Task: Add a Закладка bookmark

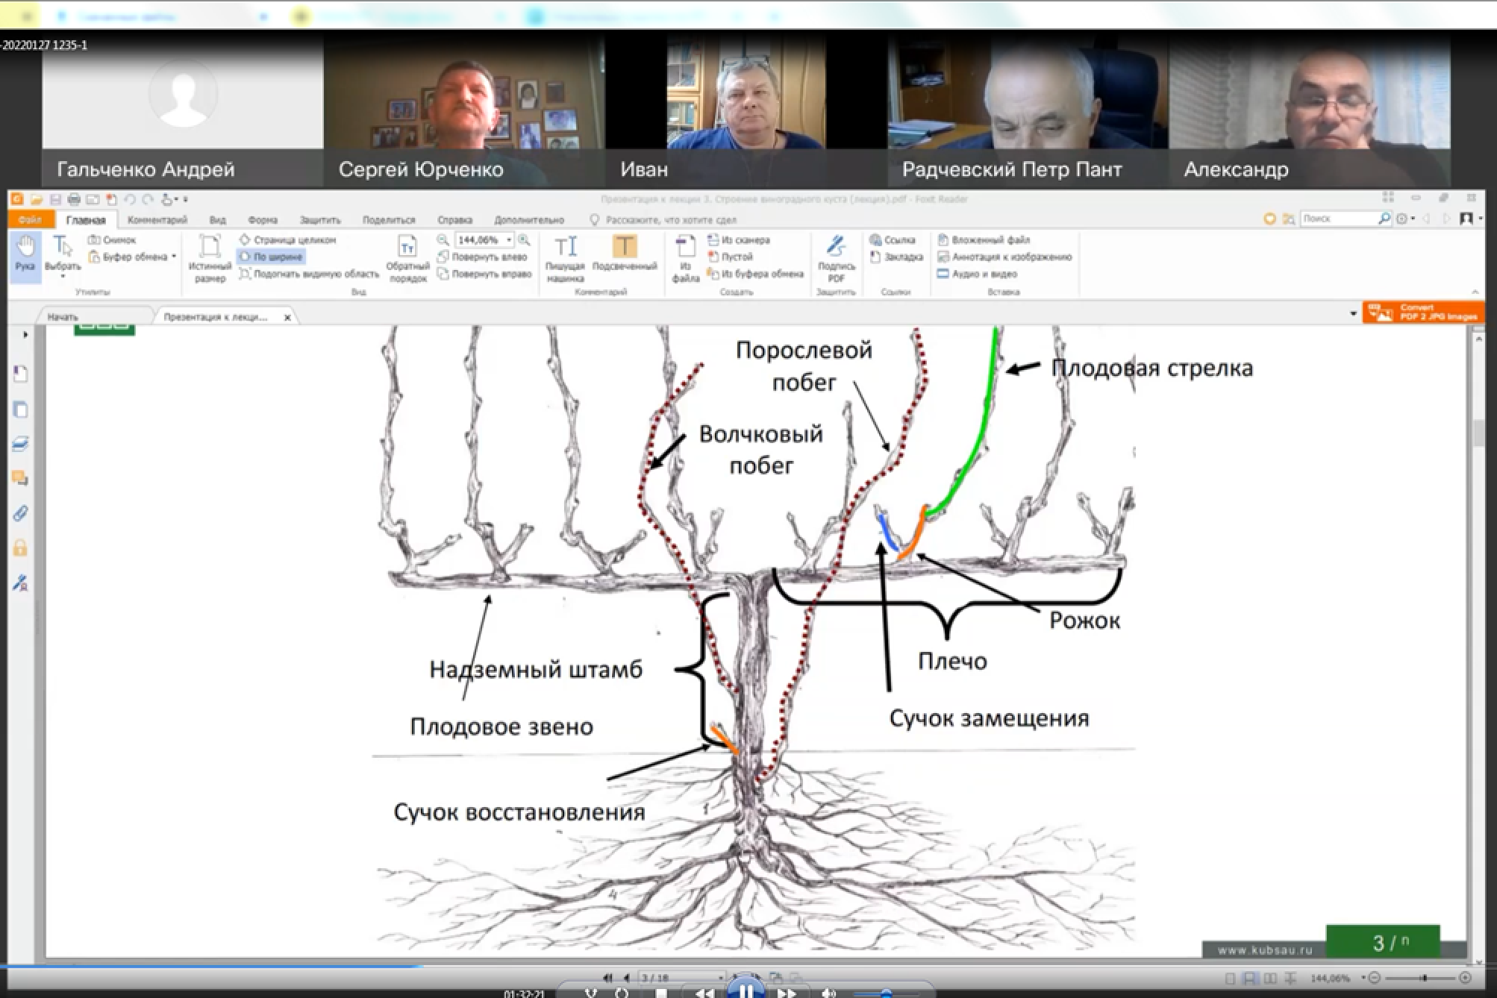Action: pyautogui.click(x=896, y=257)
